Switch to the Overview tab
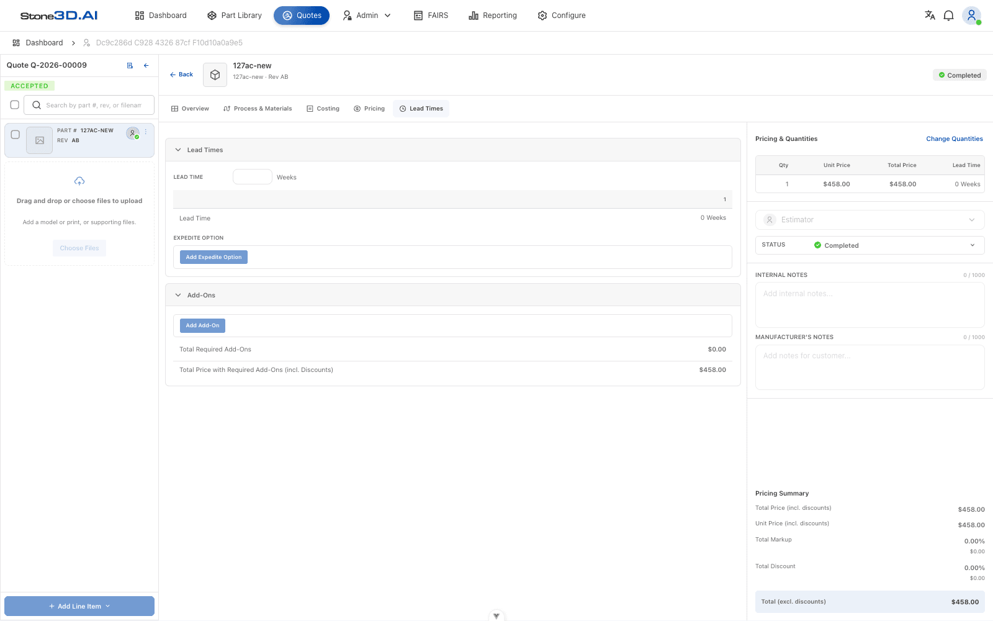Screen dimensions: 993x621 (x=190, y=109)
